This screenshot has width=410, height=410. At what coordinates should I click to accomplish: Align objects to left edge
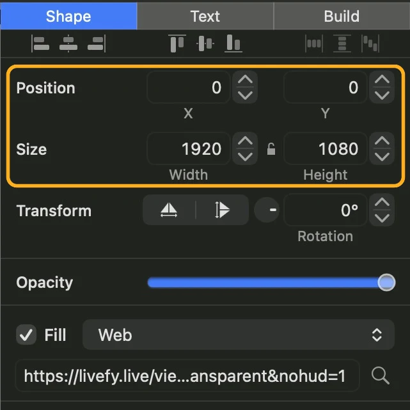coord(40,43)
